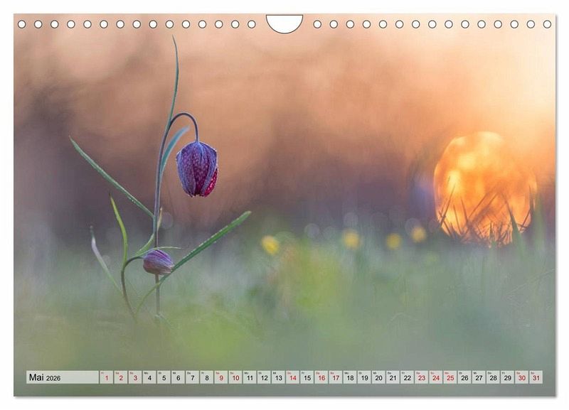
Task: Click the date cell numbered 11
Action: click(x=250, y=377)
